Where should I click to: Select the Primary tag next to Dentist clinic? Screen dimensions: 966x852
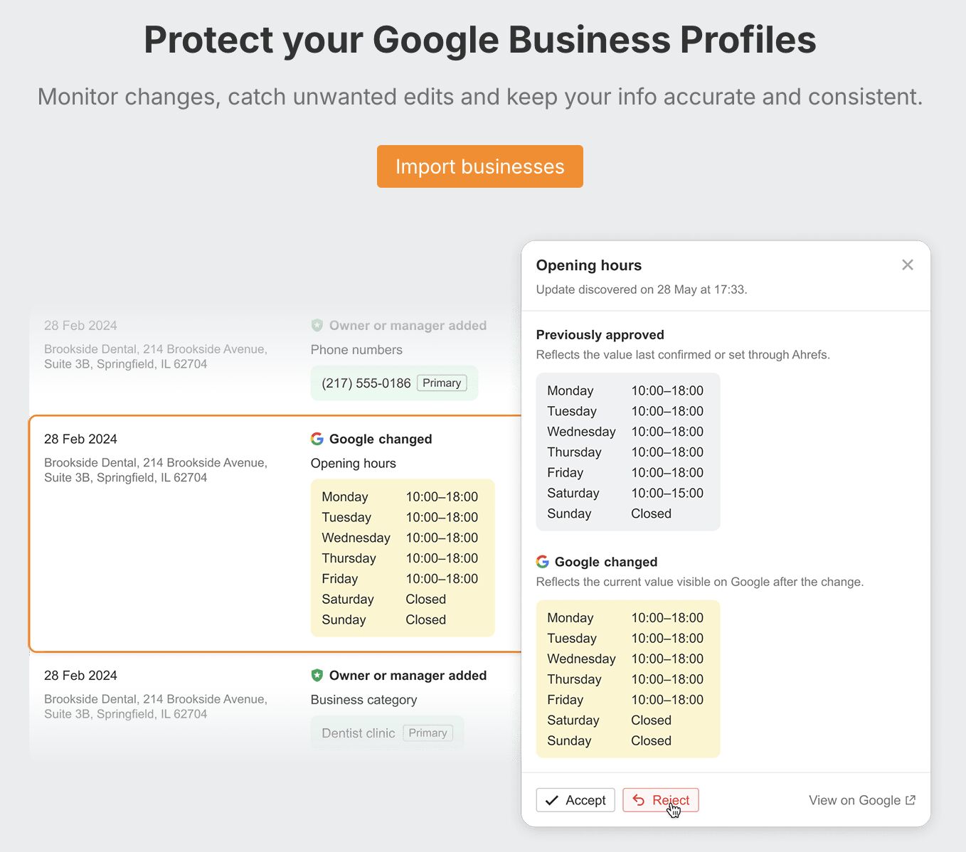click(x=428, y=733)
